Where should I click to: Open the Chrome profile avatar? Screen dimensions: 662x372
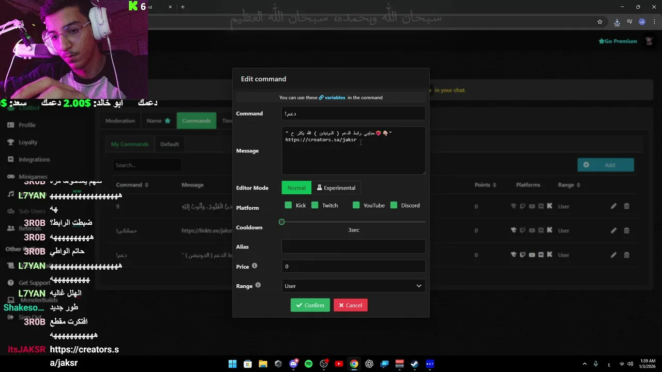(x=642, y=22)
